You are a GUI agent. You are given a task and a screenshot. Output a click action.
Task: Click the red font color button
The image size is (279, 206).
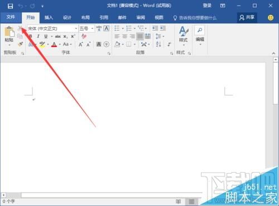click(54, 45)
